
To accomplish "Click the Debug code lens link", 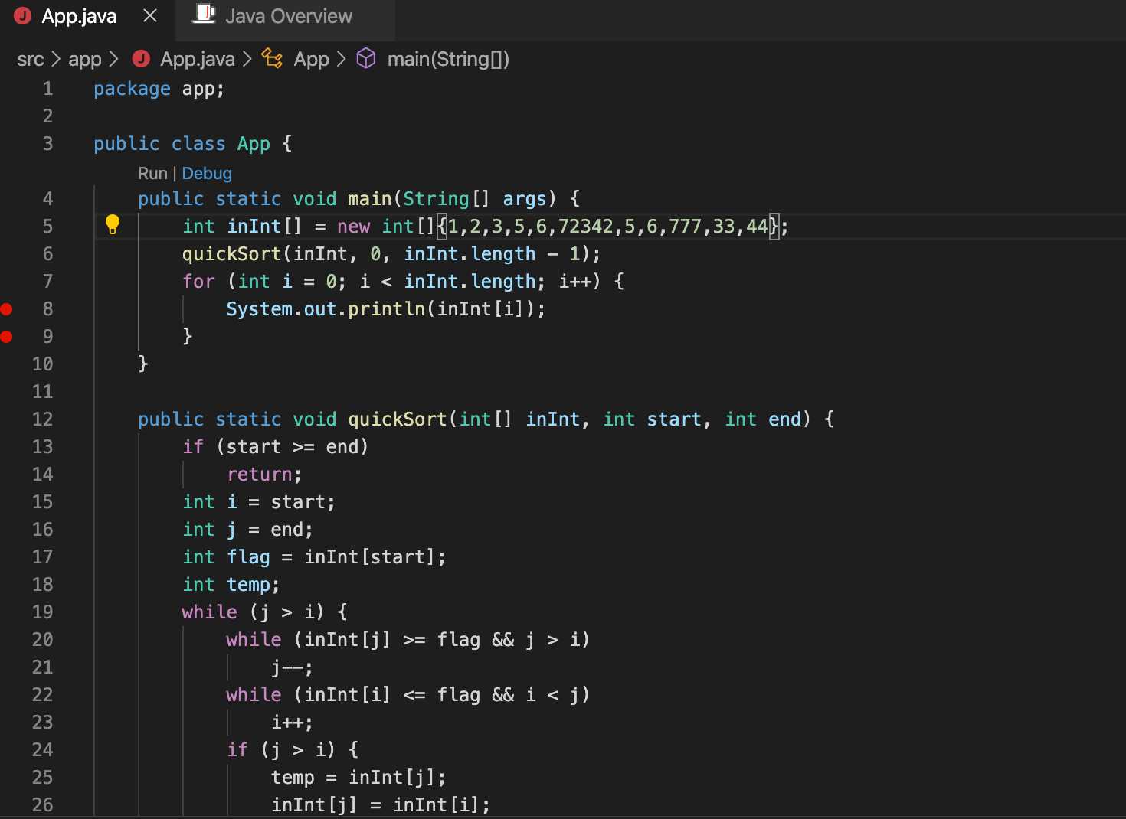I will 207,174.
